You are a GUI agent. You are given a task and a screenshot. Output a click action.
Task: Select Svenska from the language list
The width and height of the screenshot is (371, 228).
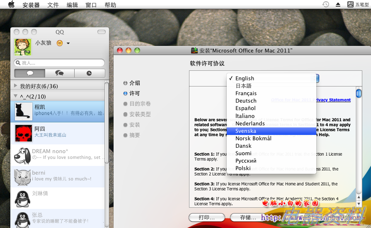click(x=246, y=131)
